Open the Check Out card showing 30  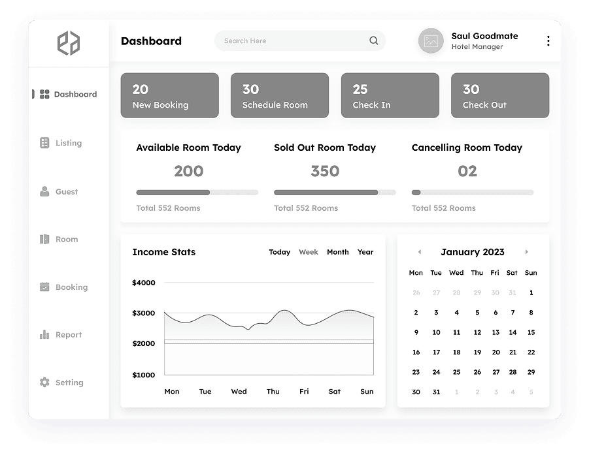click(x=499, y=95)
